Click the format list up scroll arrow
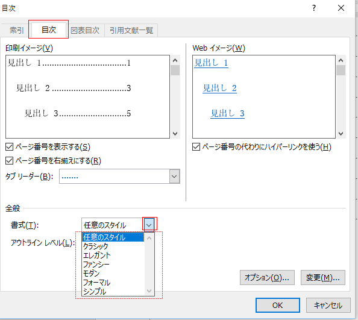 coord(149,238)
